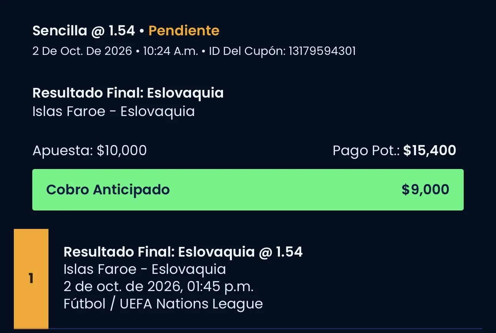Click the Cobro Anticipado label text
Image resolution: width=496 pixels, height=333 pixels.
(x=108, y=190)
